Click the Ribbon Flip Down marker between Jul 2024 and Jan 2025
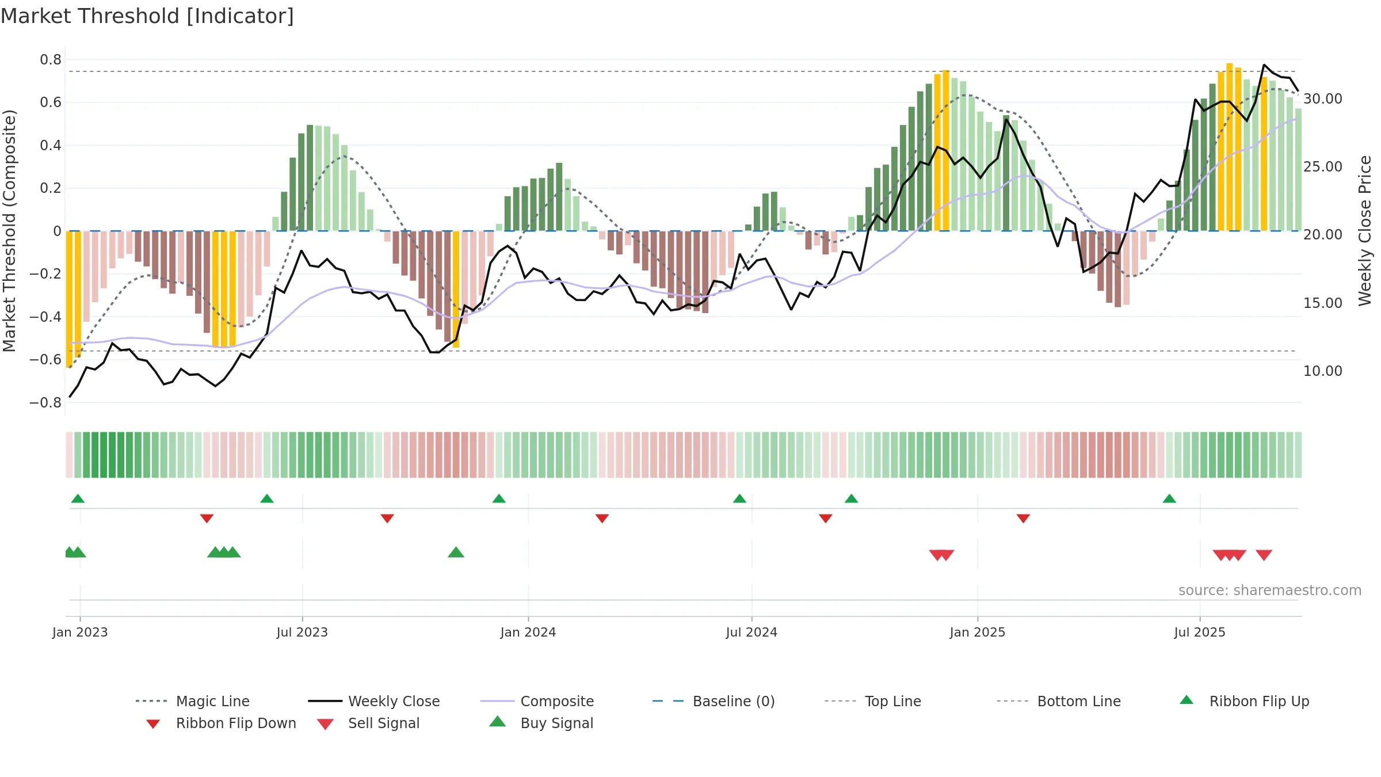1381x777 pixels. pyautogui.click(x=825, y=519)
